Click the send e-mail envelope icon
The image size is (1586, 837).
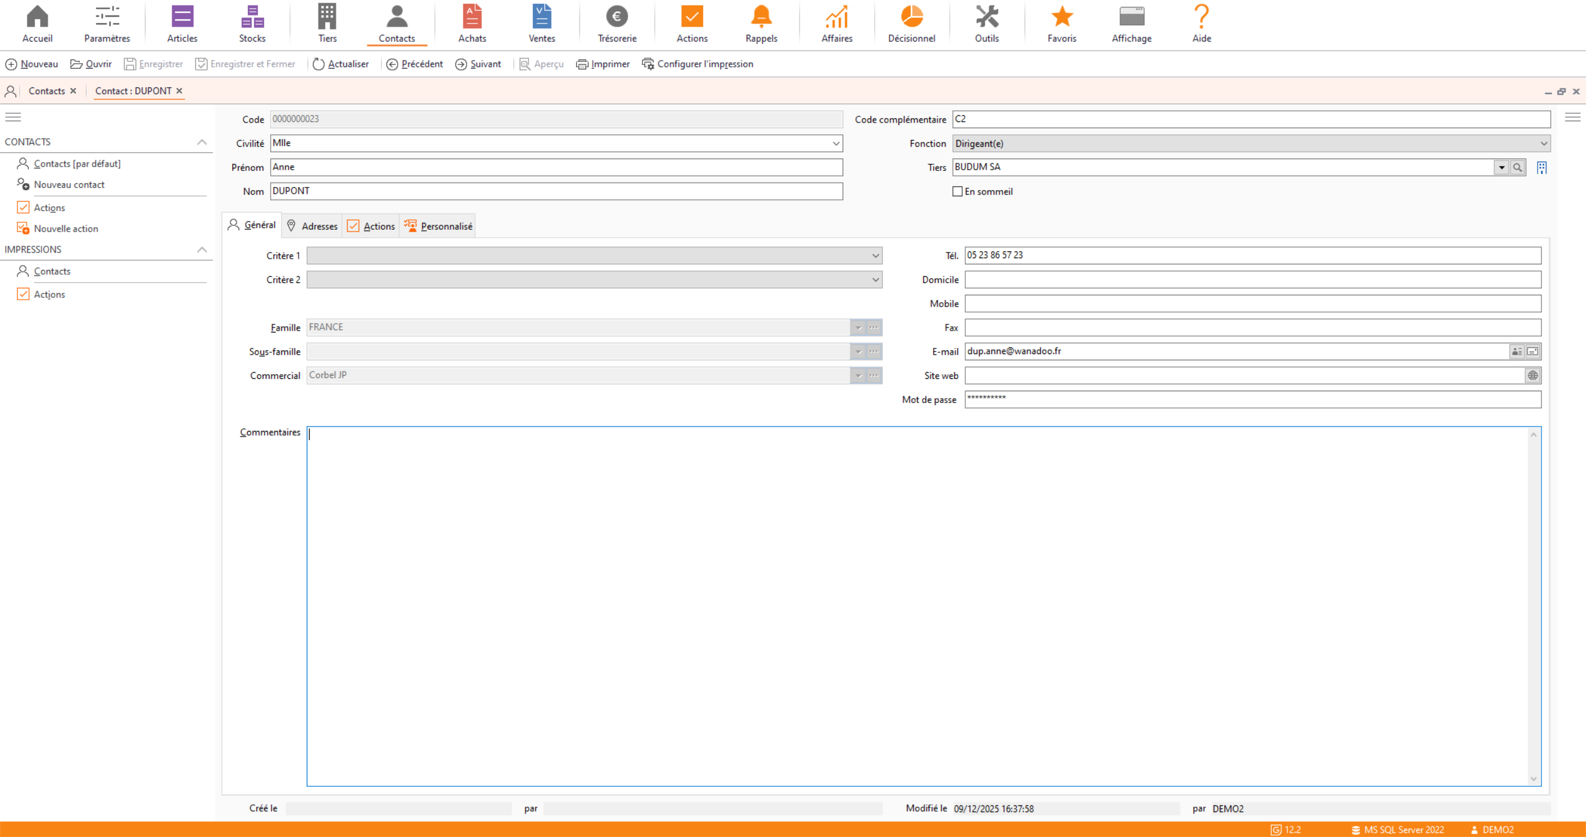(x=1533, y=352)
